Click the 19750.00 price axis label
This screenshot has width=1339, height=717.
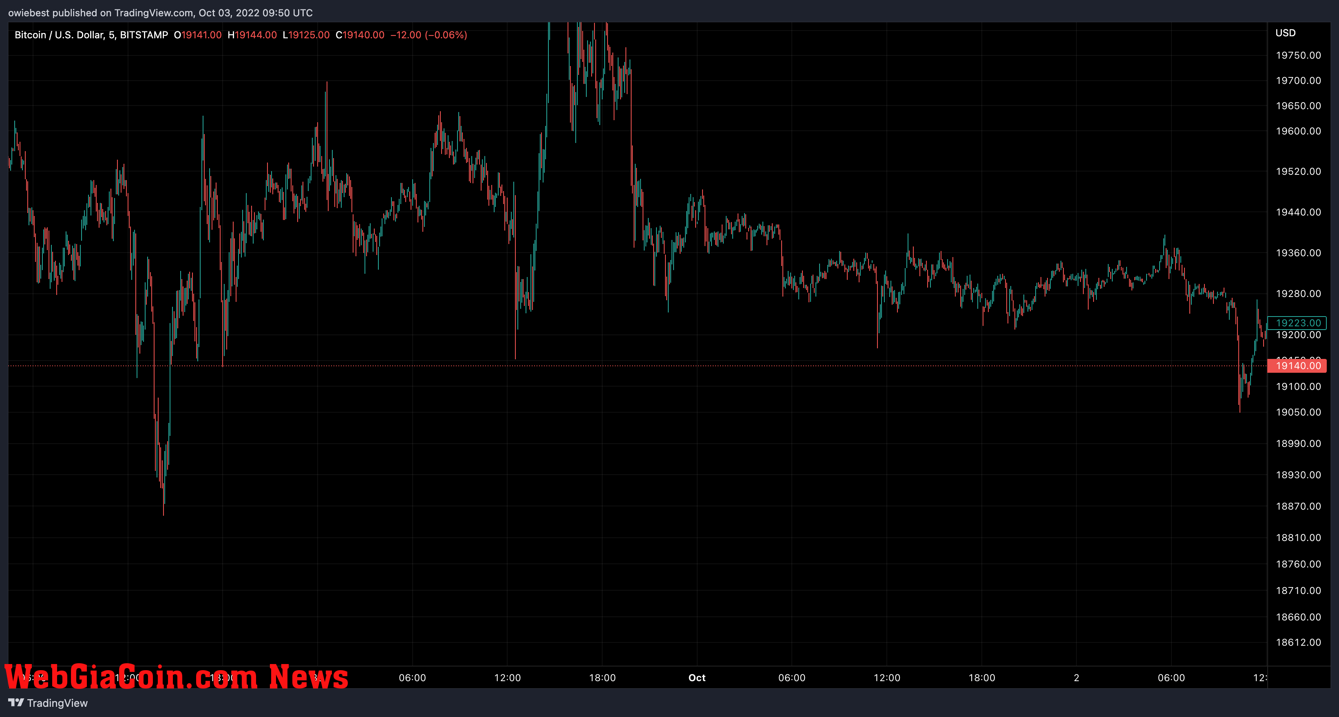[x=1298, y=55]
